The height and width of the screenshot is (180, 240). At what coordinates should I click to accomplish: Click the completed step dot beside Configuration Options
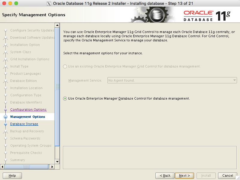(6, 109)
